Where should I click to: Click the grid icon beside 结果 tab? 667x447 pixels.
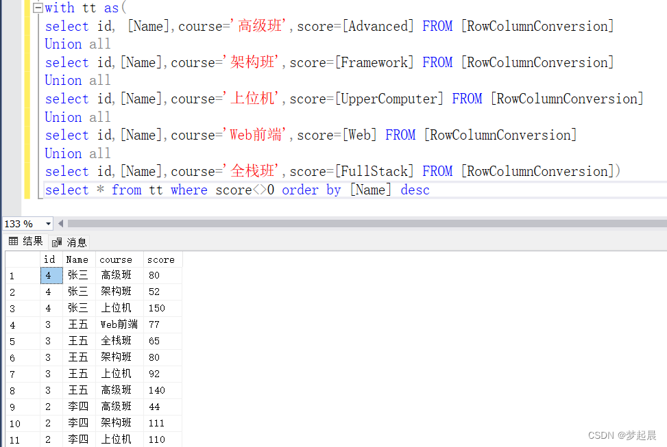tap(13, 241)
